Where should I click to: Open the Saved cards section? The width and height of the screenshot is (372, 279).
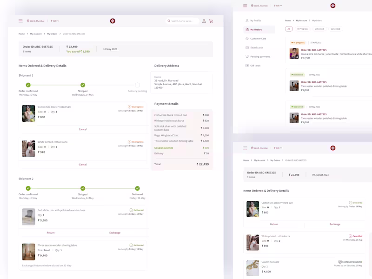[x=255, y=47]
